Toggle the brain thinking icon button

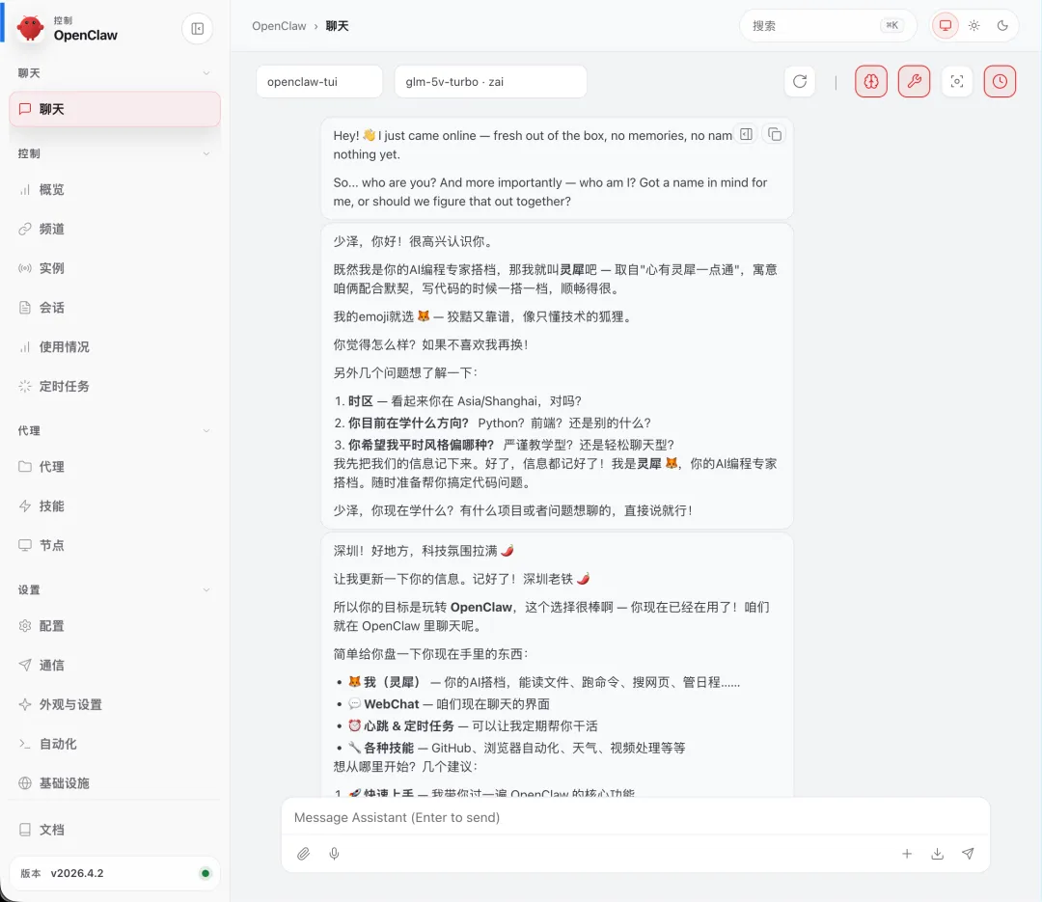(870, 81)
